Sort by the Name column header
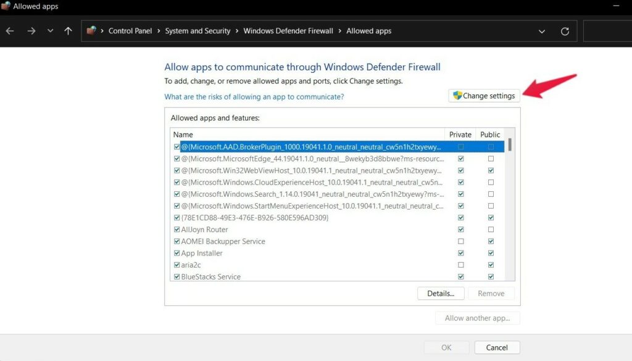This screenshot has height=361, width=632. [307, 135]
